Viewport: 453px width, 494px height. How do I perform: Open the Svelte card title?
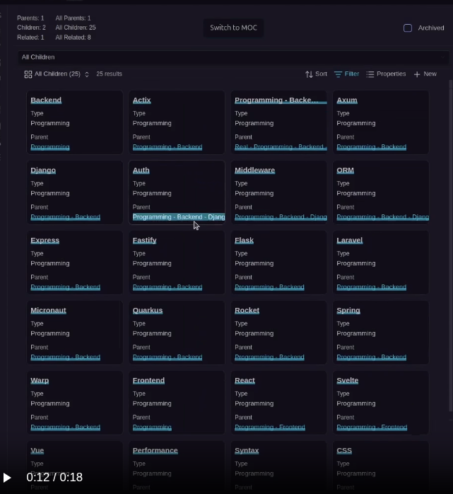[x=347, y=381]
